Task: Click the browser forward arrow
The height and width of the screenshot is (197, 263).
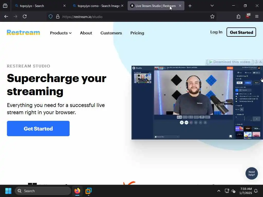Action: click(x=15, y=17)
